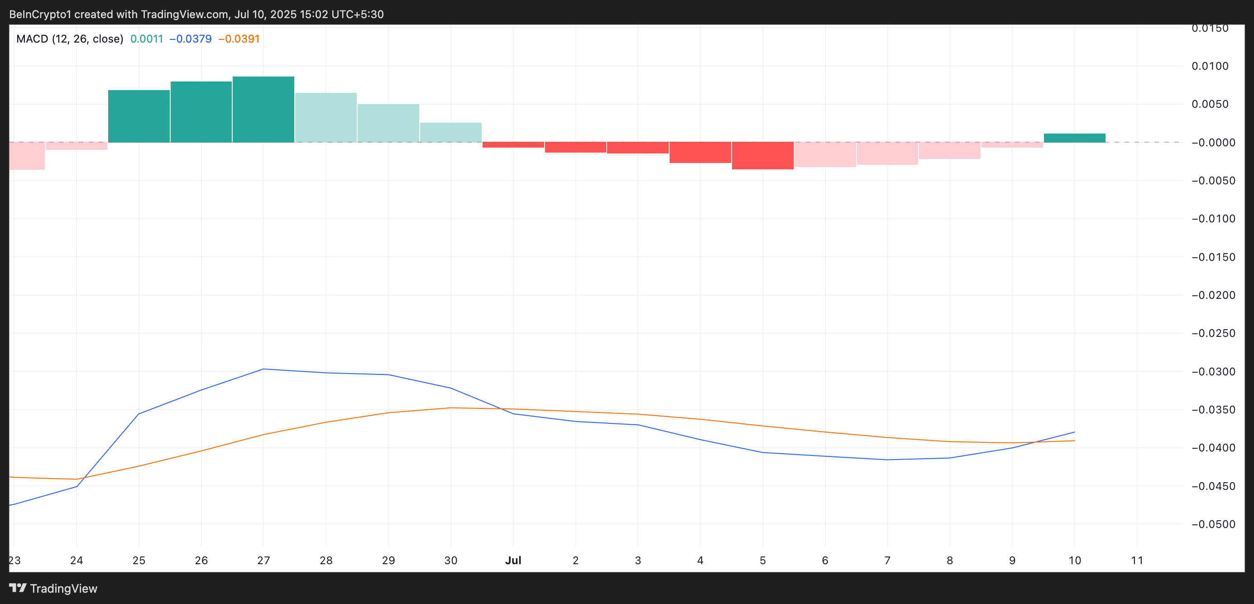Click the 25 date label on time axis
Screen dimensions: 1254x604
(139, 560)
